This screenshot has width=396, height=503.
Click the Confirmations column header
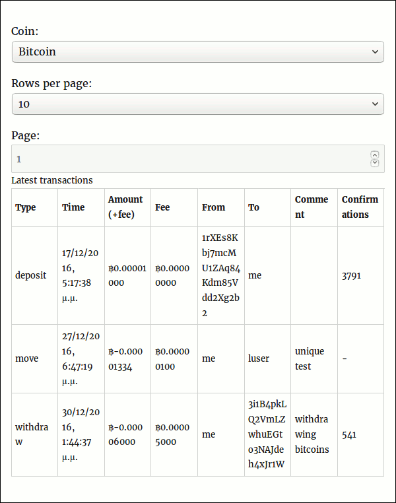[360, 207]
